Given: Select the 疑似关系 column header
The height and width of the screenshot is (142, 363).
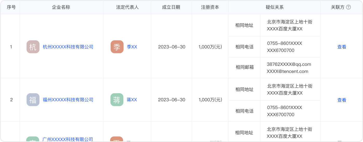Looking at the screenshot, I should [x=274, y=7].
